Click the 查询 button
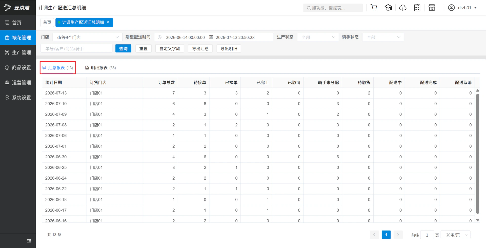 click(x=123, y=48)
